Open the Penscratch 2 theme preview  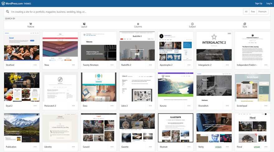point(60,87)
